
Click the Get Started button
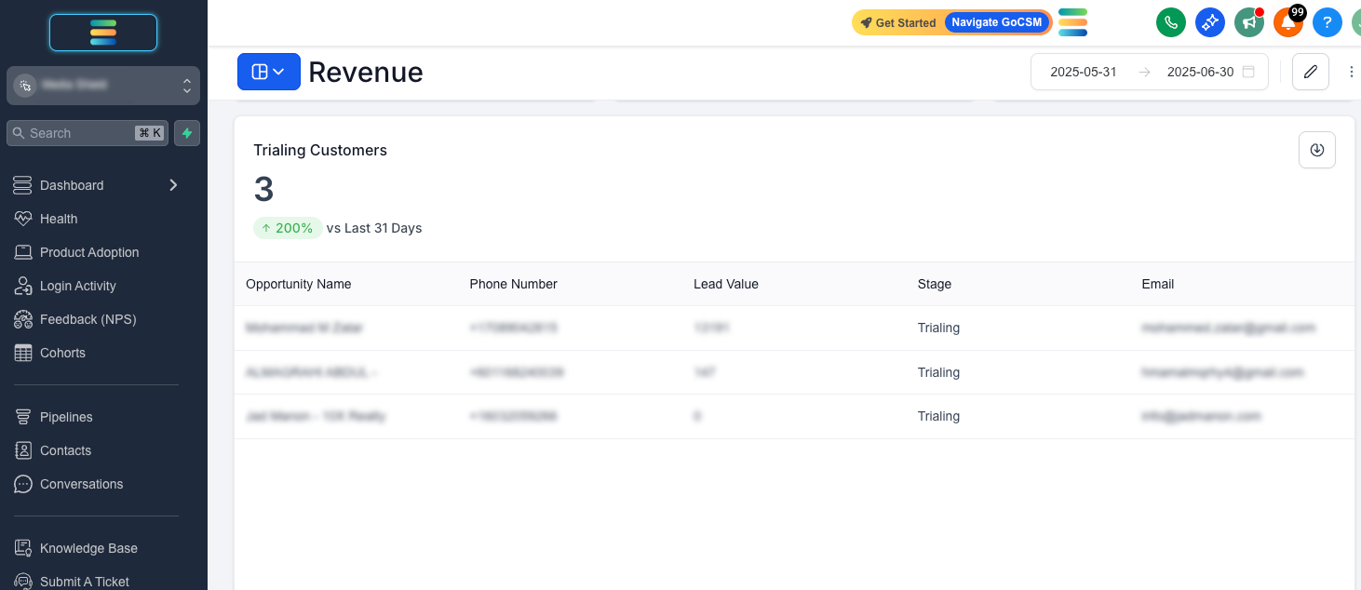898,22
